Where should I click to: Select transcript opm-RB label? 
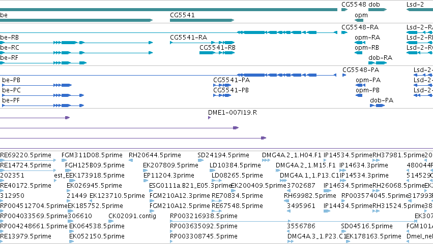coord(367,48)
